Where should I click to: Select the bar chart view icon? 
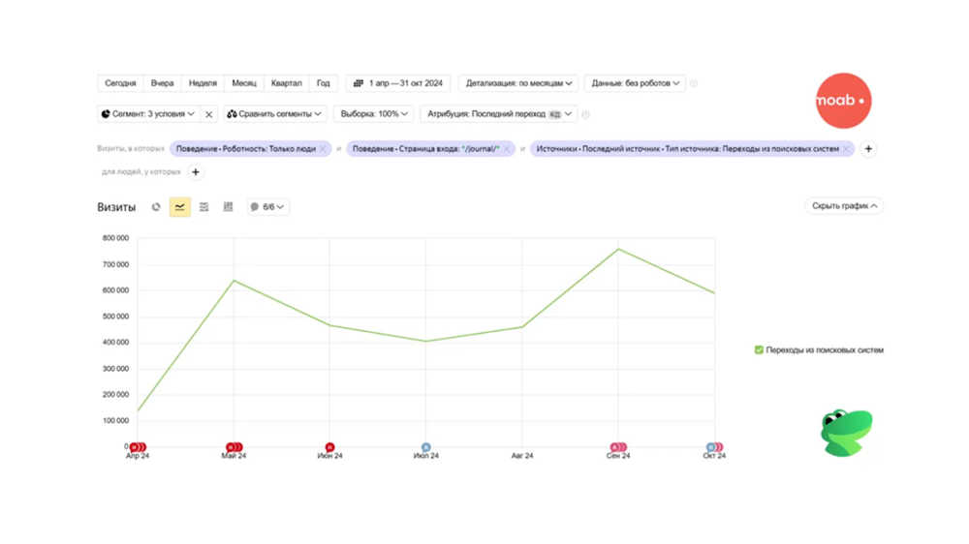click(x=228, y=207)
